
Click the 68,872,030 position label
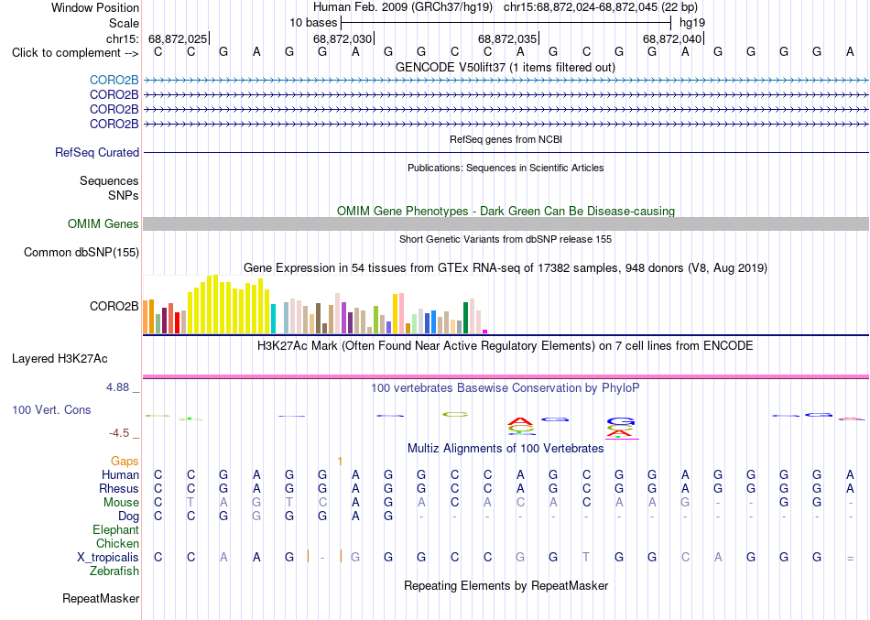(x=343, y=38)
